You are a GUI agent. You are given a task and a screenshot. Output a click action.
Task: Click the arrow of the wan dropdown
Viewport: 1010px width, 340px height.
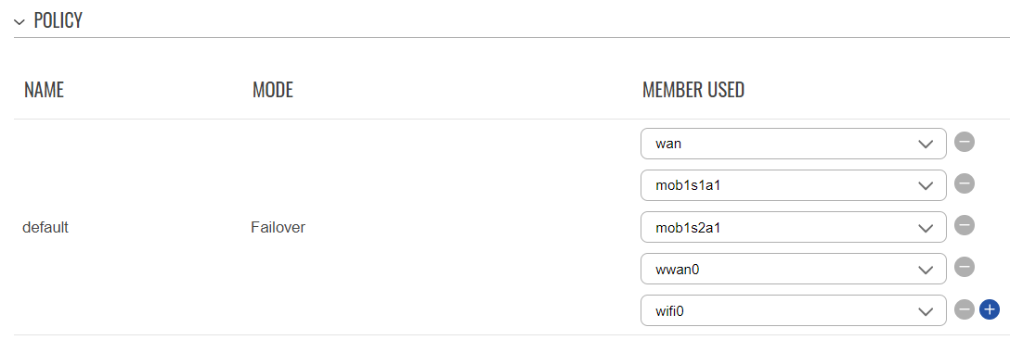coord(925,144)
